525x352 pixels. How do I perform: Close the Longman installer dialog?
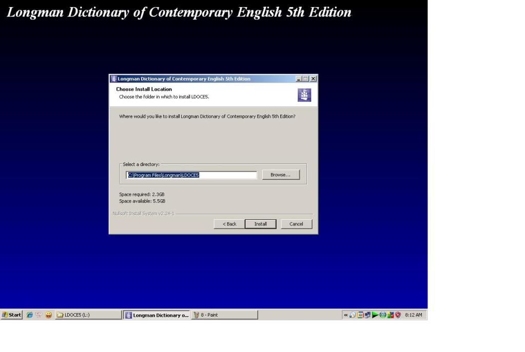coord(313,79)
